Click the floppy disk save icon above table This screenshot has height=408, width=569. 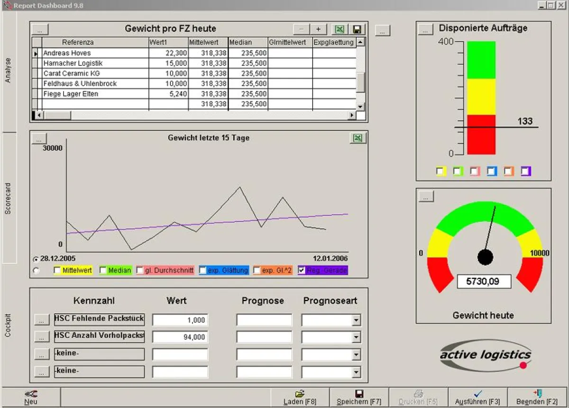(358, 29)
